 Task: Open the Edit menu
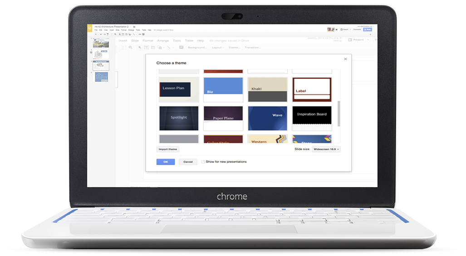click(x=101, y=30)
